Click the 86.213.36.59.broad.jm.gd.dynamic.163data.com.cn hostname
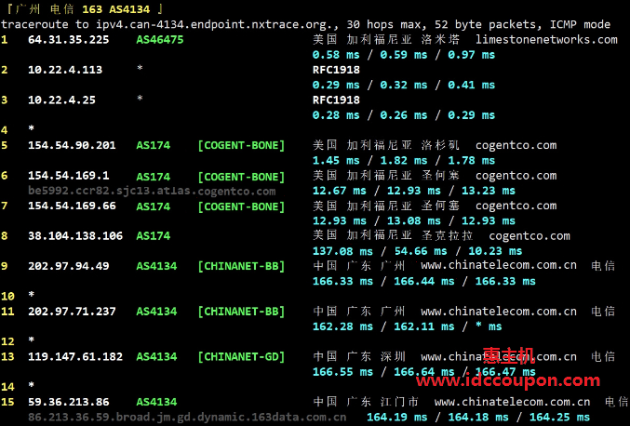Screen dimensions: 630x426 (187, 418)
